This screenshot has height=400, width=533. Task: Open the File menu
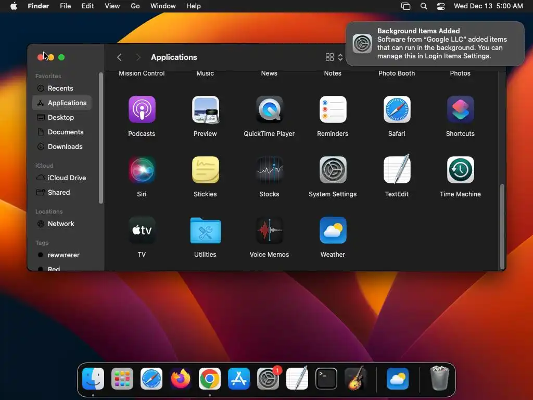pyautogui.click(x=65, y=6)
